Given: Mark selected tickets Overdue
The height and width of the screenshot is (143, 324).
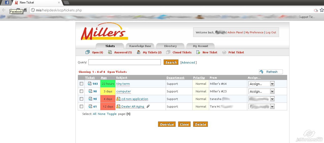Looking at the screenshot, I should click(167, 124).
